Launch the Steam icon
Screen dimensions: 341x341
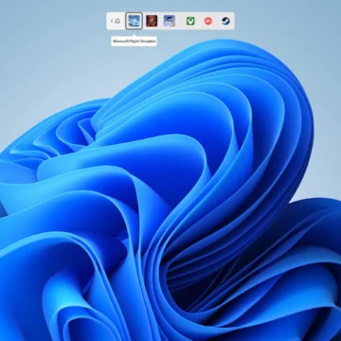[x=225, y=21]
